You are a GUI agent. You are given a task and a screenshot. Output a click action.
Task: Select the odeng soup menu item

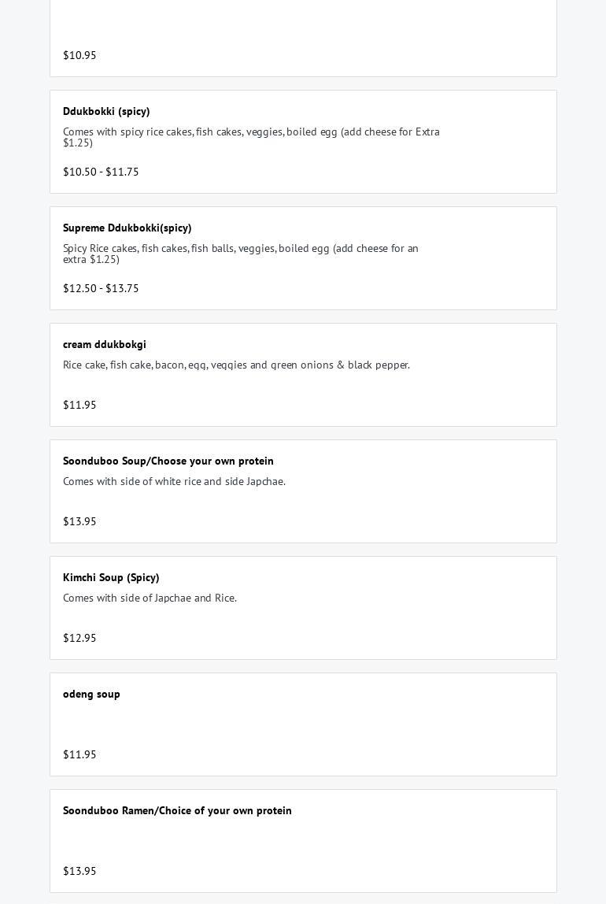tap(303, 724)
